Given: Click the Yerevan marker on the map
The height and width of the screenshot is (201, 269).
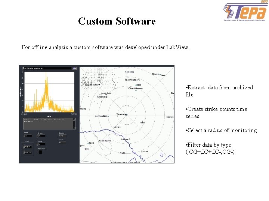Looking at the screenshot, I should pos(126,115).
